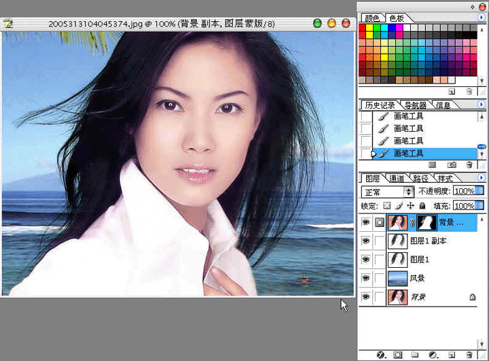The height and width of the screenshot is (361, 489).
Task: Switch to the 信息 tab
Action: [x=443, y=105]
